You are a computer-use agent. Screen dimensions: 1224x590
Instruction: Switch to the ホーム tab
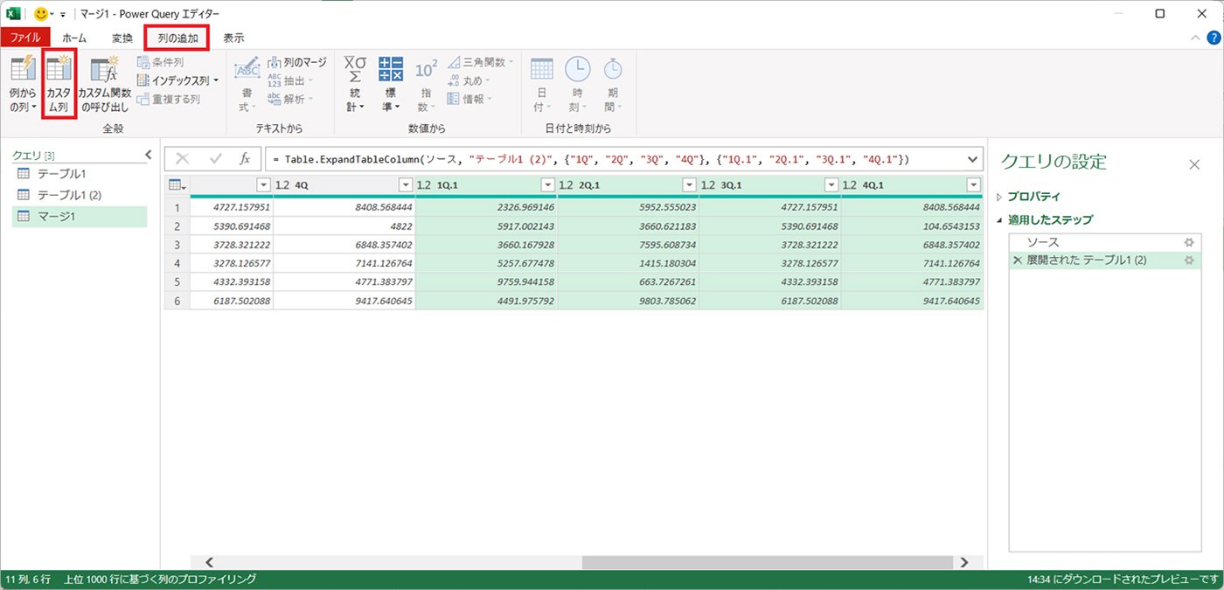(74, 38)
